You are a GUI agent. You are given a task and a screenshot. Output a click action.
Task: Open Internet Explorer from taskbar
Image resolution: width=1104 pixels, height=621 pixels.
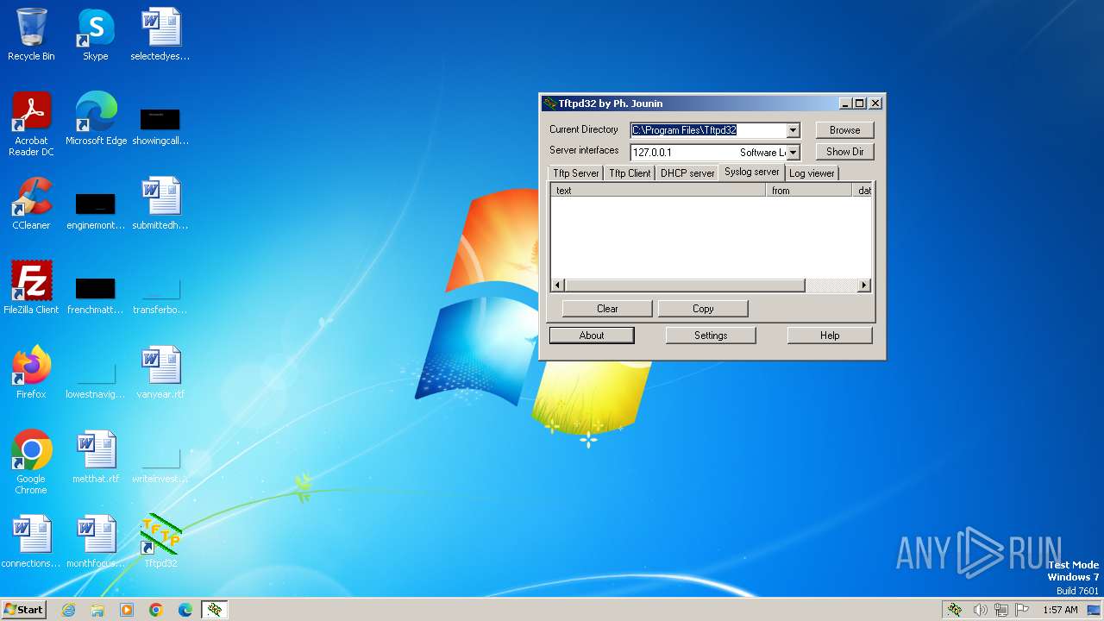[69, 610]
